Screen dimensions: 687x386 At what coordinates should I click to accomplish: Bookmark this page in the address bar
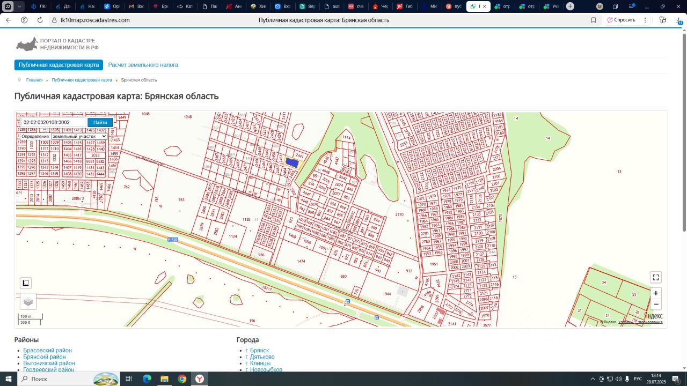pyautogui.click(x=594, y=20)
